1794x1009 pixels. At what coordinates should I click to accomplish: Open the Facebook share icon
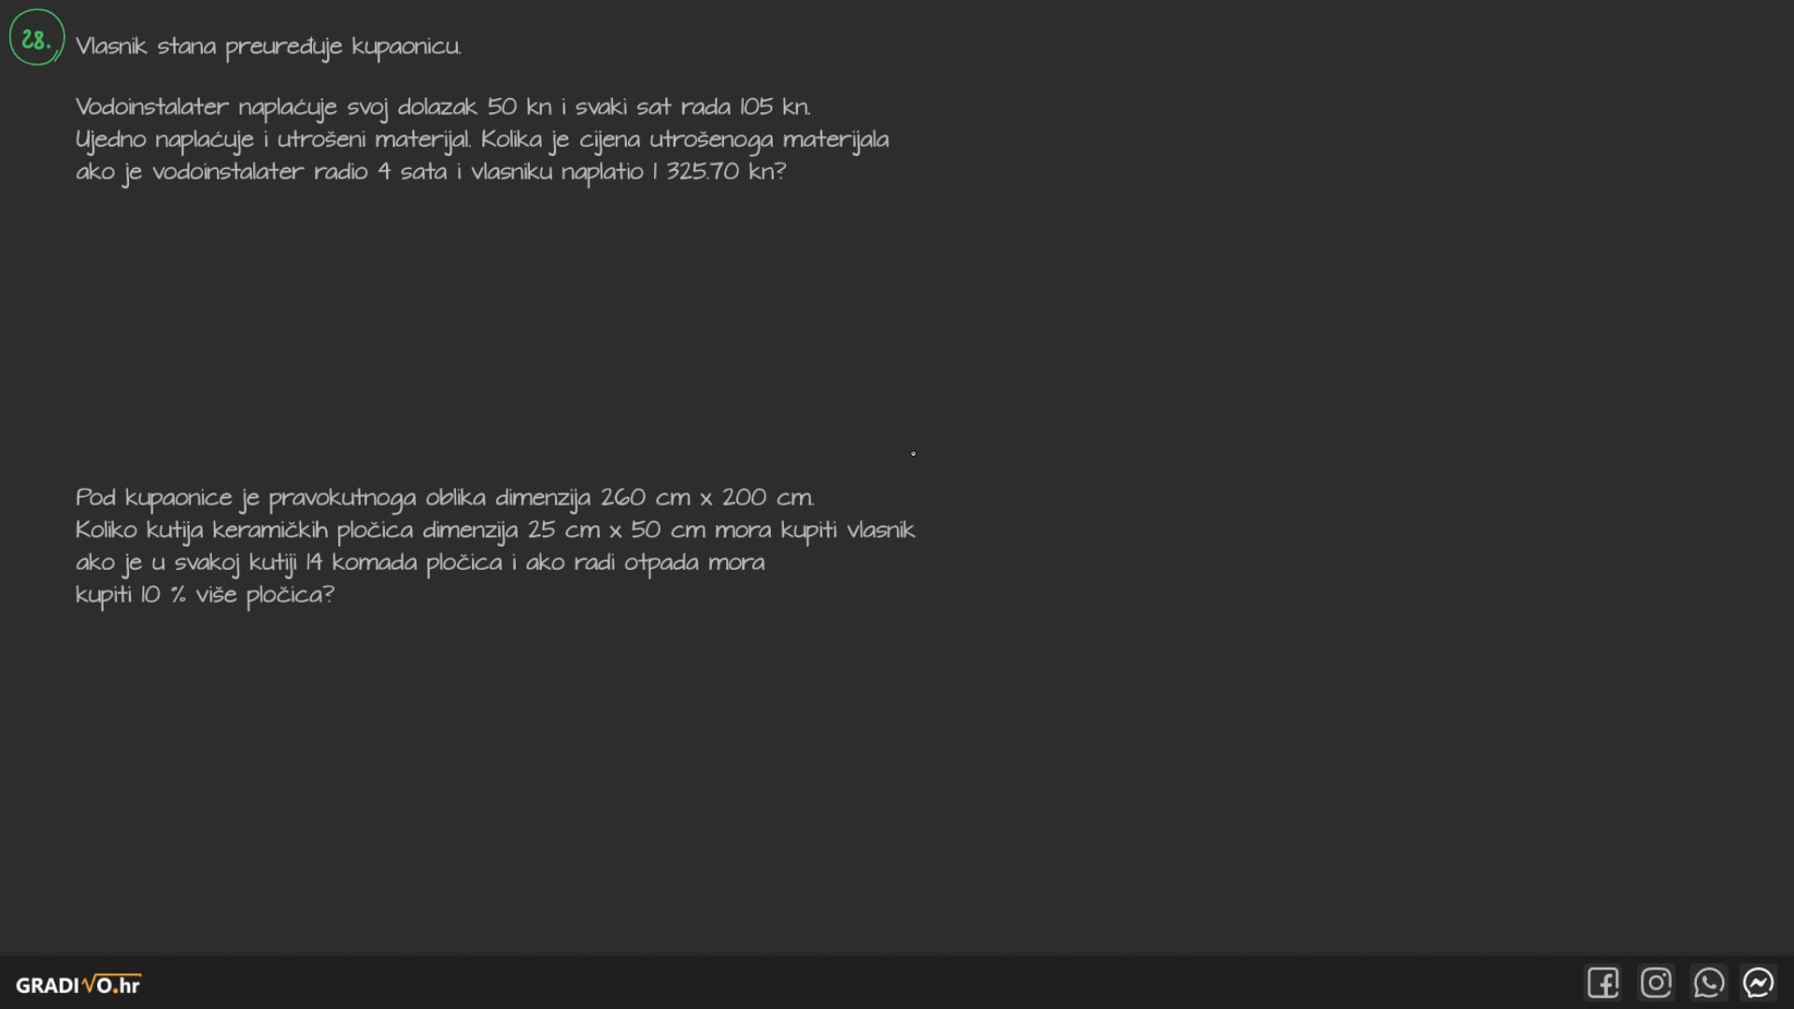click(x=1602, y=983)
